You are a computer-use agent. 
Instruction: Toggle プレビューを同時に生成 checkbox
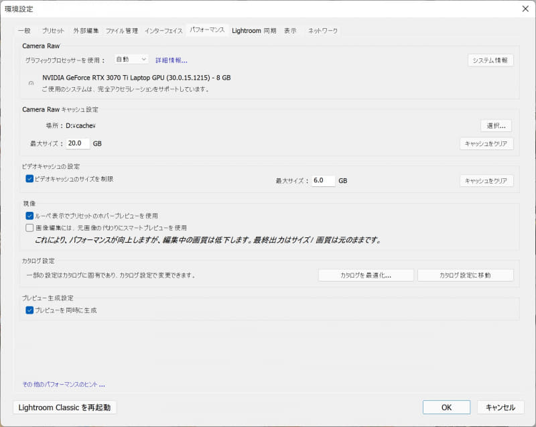click(x=29, y=310)
